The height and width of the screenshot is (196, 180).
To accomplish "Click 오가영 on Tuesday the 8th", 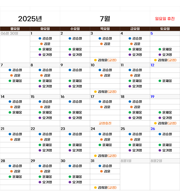I will (x=45, y=86).
